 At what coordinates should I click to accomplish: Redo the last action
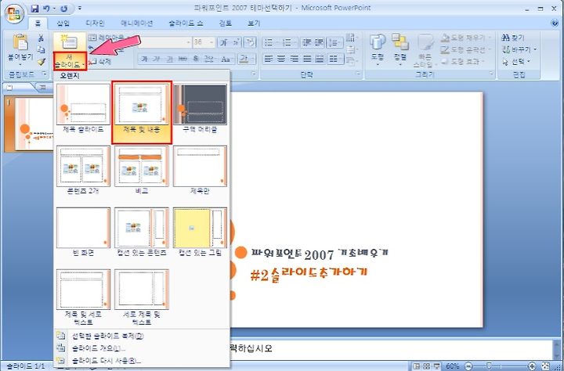(63, 8)
